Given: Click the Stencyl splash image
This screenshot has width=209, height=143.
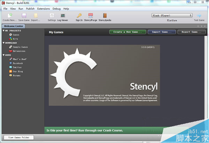Looking at the screenshot, I should [x=104, y=76].
